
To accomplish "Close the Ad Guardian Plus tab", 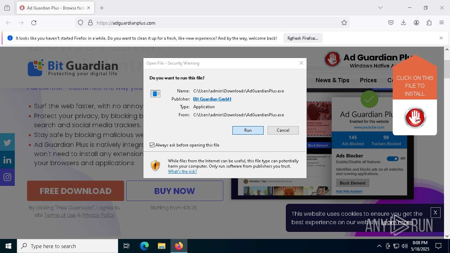I will tap(89, 8).
